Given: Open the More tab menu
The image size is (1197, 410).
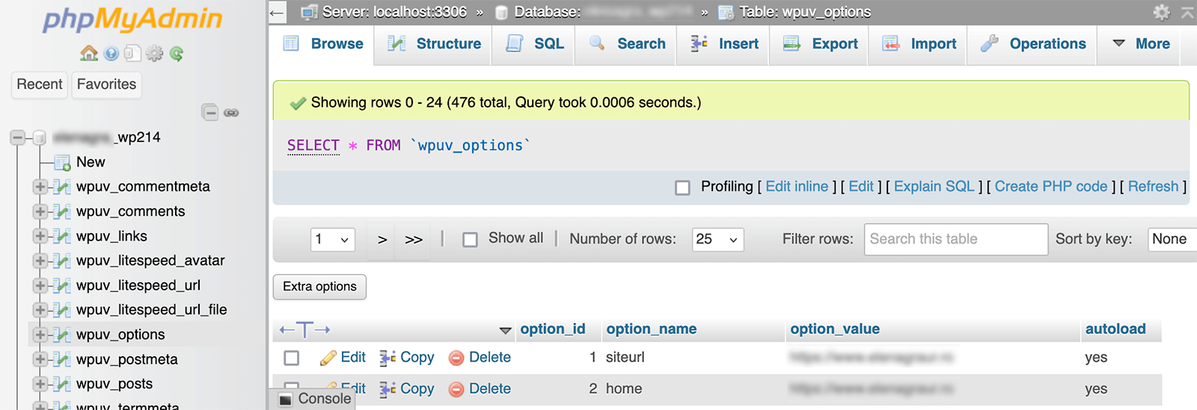Looking at the screenshot, I should [x=1141, y=44].
